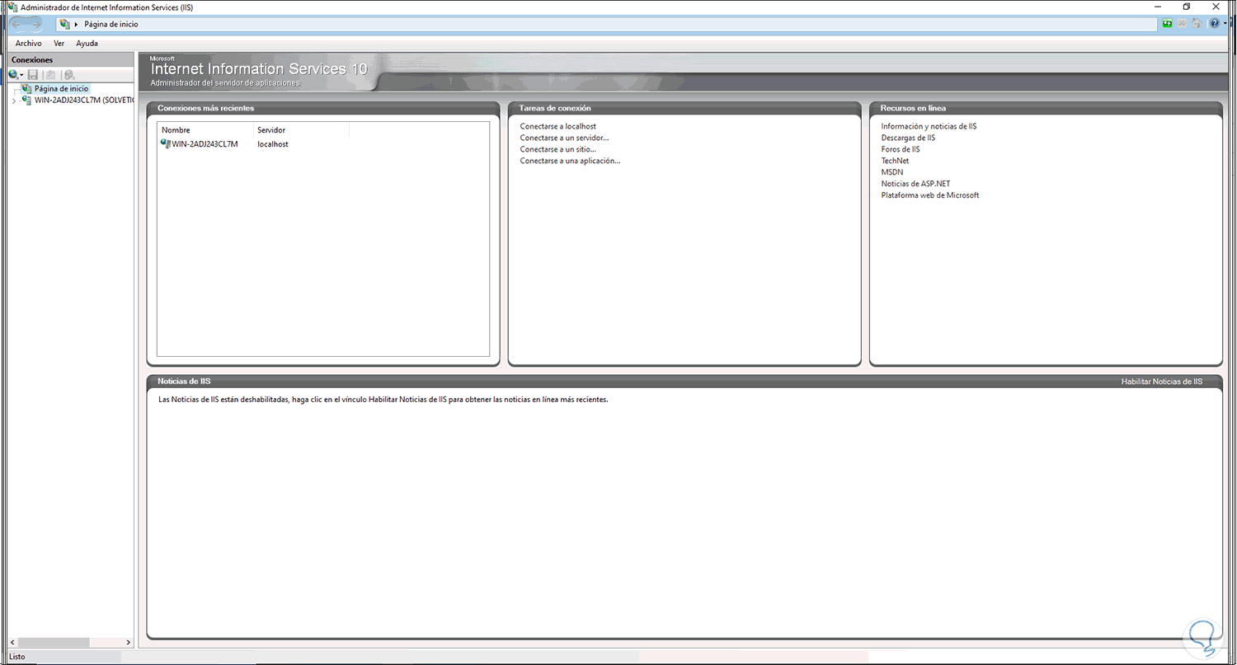The height and width of the screenshot is (665, 1237).
Task: Click the IIS app icon in title bar
Action: click(x=12, y=7)
